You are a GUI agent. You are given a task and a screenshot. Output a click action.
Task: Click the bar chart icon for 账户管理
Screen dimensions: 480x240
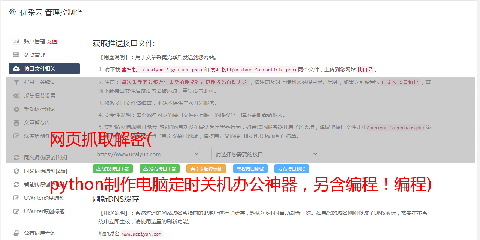tap(16, 42)
